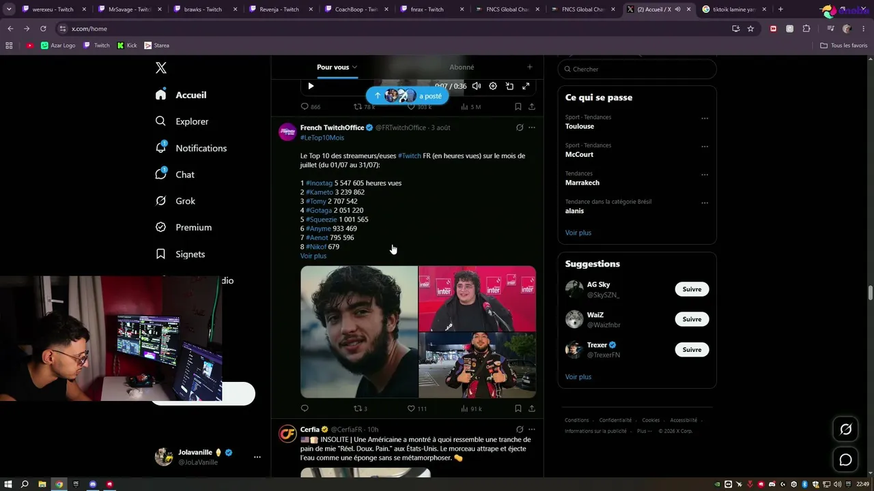The image size is (874, 491).
Task: Open Explorer search page in sidebar
Action: tap(182, 121)
